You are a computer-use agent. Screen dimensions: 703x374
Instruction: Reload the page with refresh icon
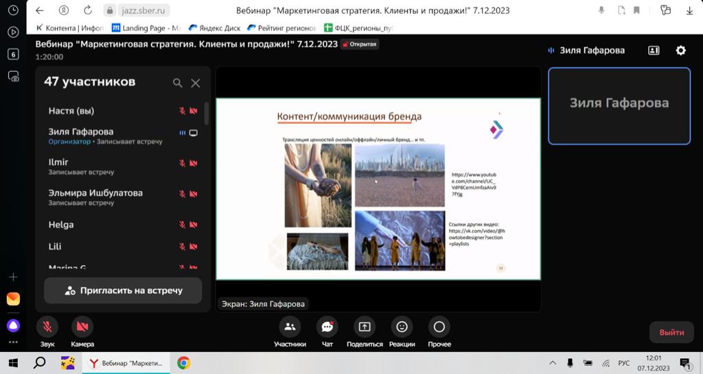[x=88, y=10]
